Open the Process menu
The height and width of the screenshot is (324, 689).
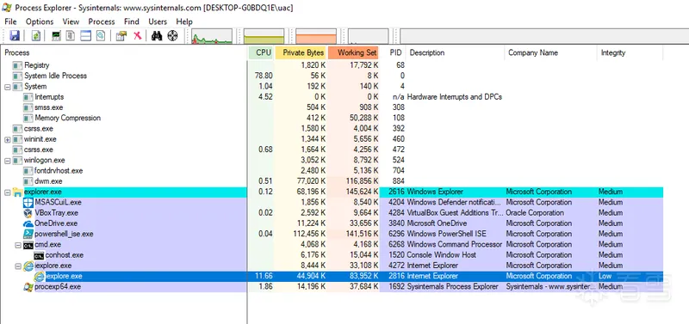[102, 21]
